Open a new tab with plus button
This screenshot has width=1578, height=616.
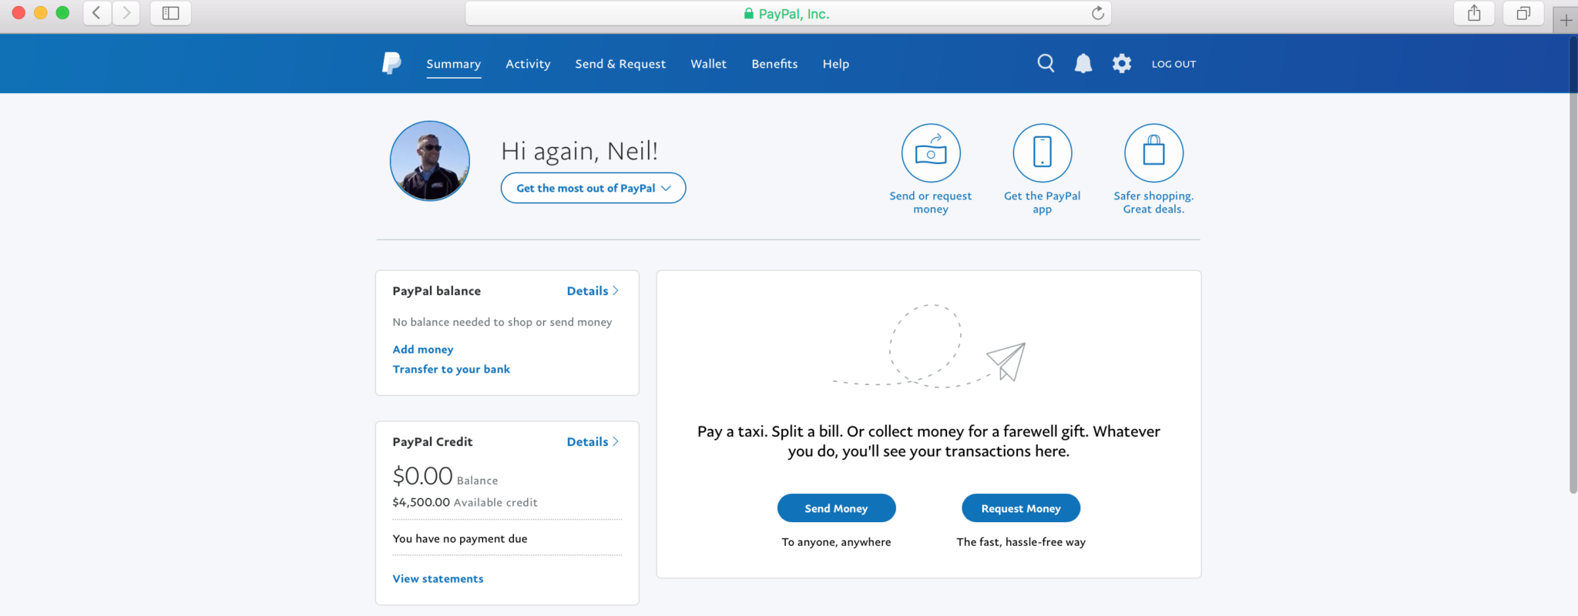(1566, 20)
